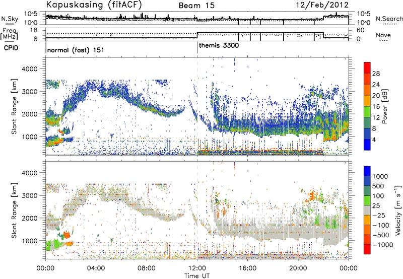
Task: Click 'Slant Range [km]' label of velocity panel
Action: pos(15,210)
